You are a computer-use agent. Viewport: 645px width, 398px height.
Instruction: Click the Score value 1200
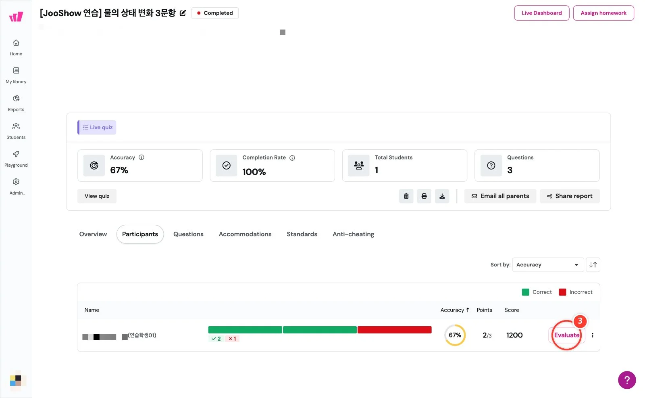coord(514,335)
